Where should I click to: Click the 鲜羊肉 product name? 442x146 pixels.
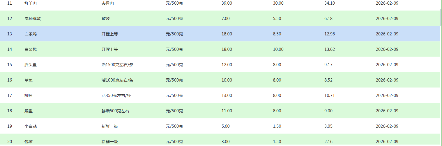[31, 3]
